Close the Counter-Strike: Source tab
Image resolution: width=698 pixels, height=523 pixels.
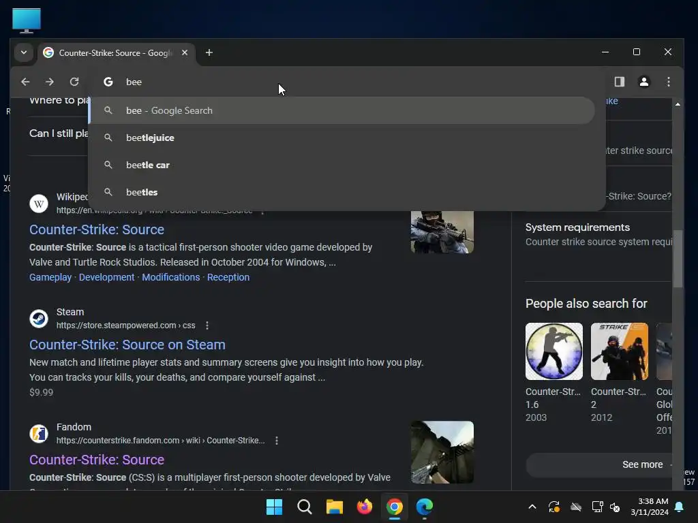185,52
